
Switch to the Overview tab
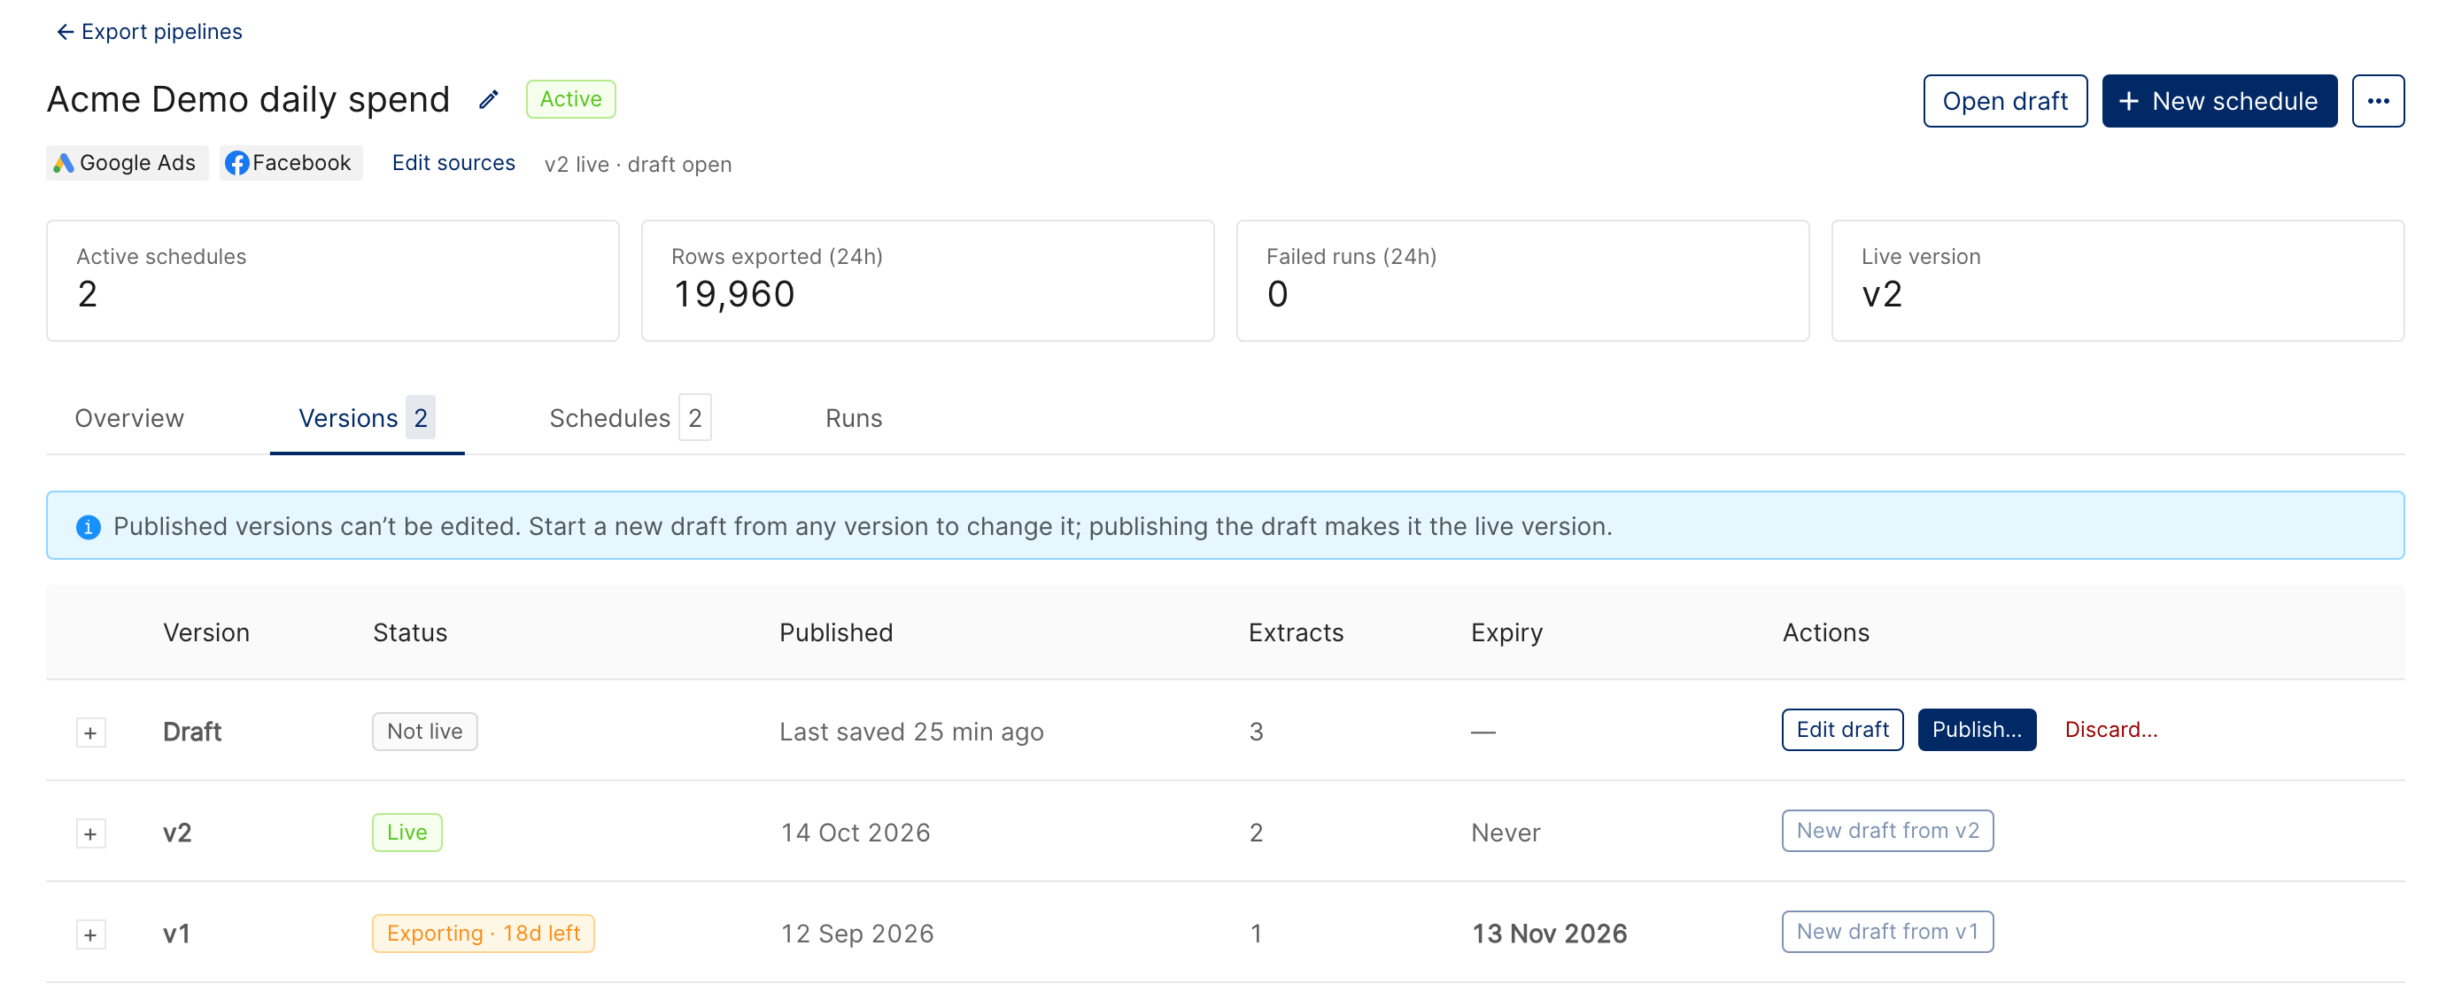tap(129, 418)
